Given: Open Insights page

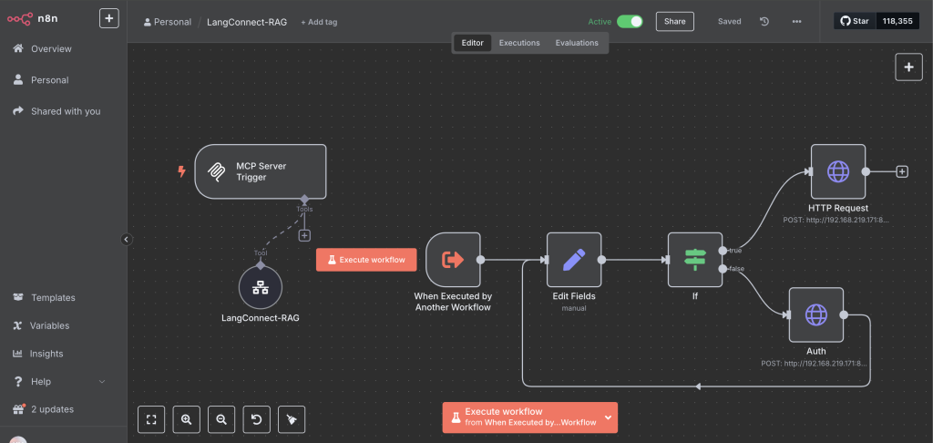Looking at the screenshot, I should point(46,354).
